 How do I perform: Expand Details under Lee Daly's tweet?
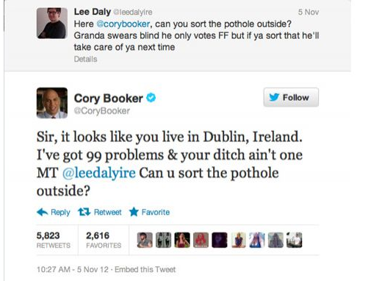85,59
